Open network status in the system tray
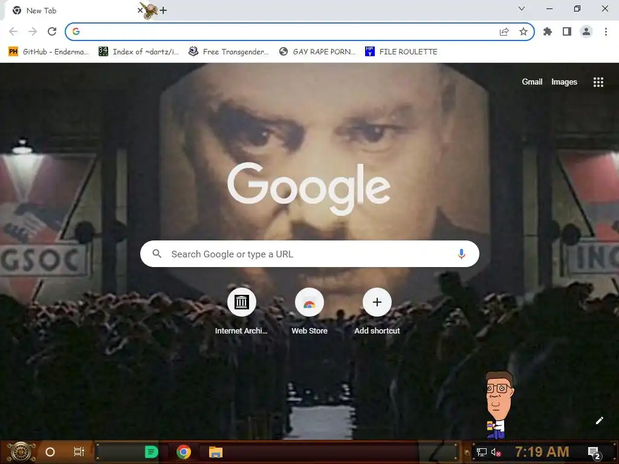The image size is (619, 464). [x=482, y=452]
